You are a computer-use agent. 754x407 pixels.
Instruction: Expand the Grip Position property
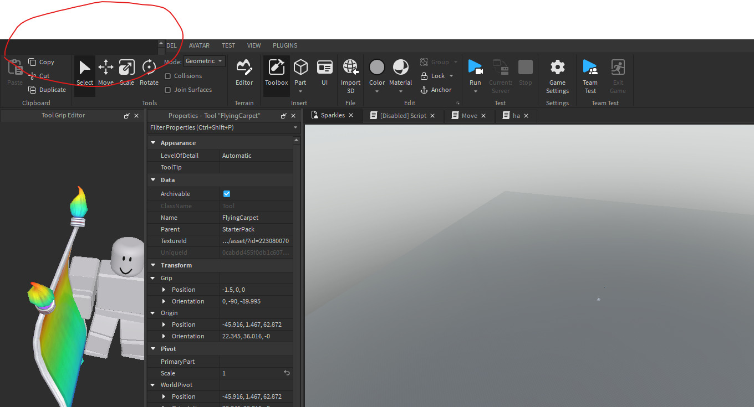[x=163, y=289]
